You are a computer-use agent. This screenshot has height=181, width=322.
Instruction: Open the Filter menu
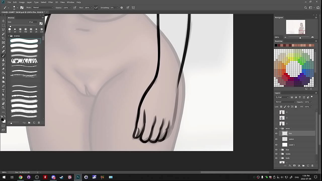pos(51,2)
